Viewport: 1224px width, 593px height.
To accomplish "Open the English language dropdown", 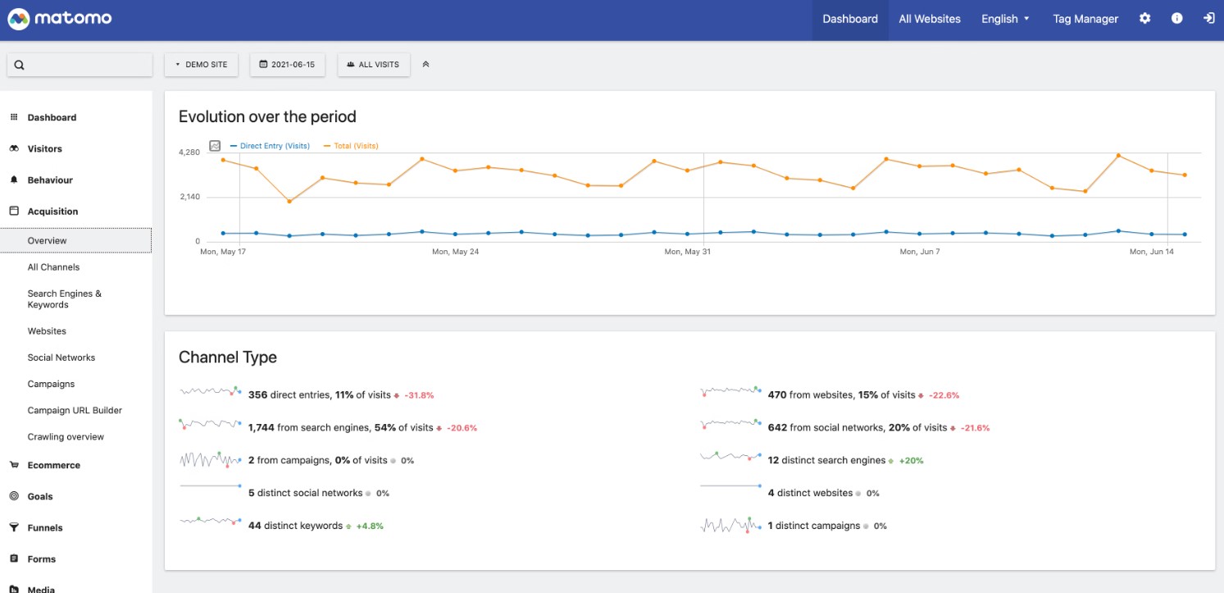I will coord(1005,19).
